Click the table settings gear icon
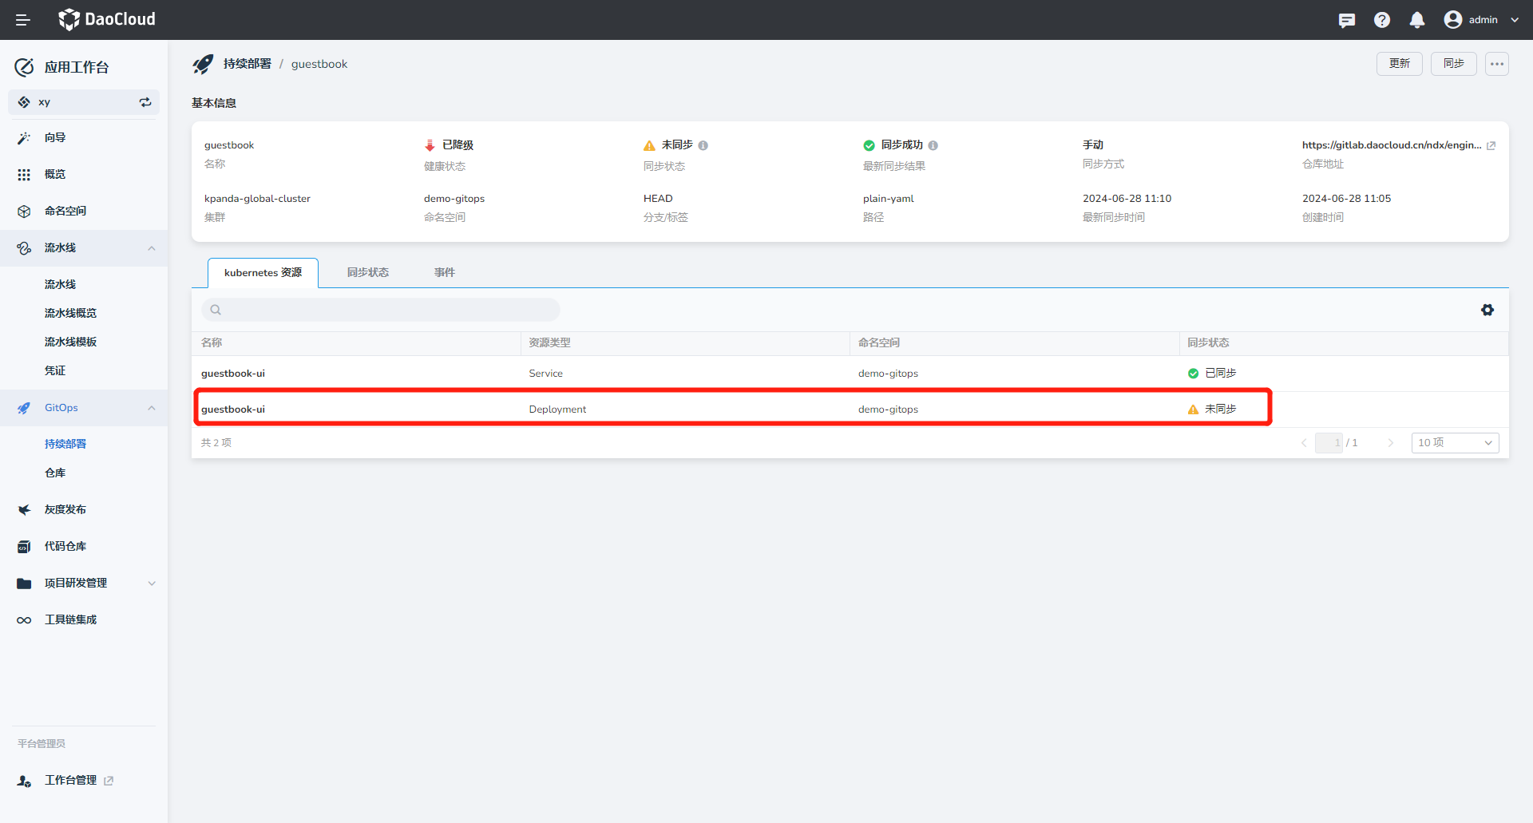The image size is (1533, 823). click(1487, 310)
